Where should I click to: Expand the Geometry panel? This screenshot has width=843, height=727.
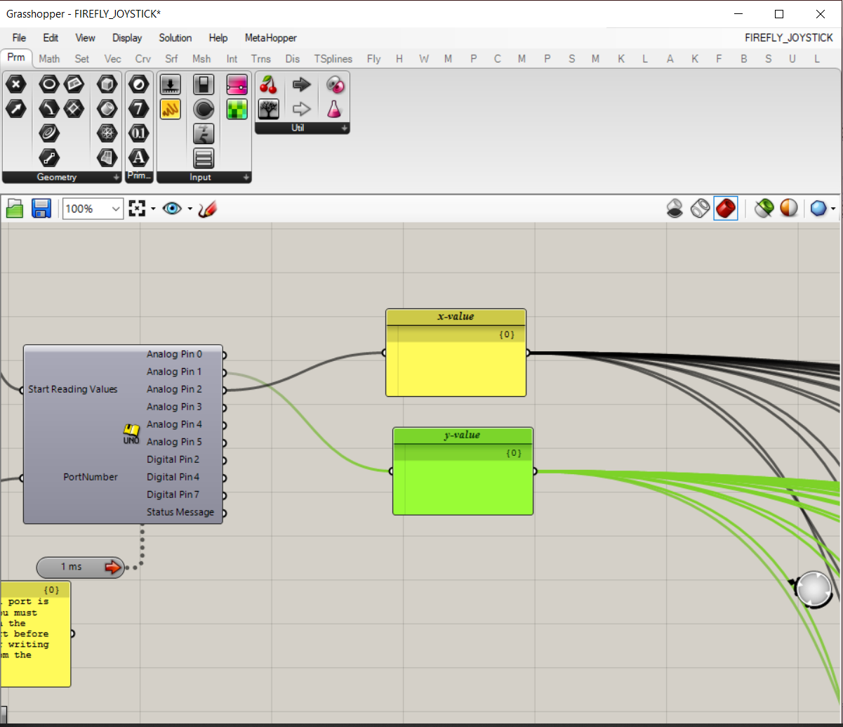(x=116, y=178)
